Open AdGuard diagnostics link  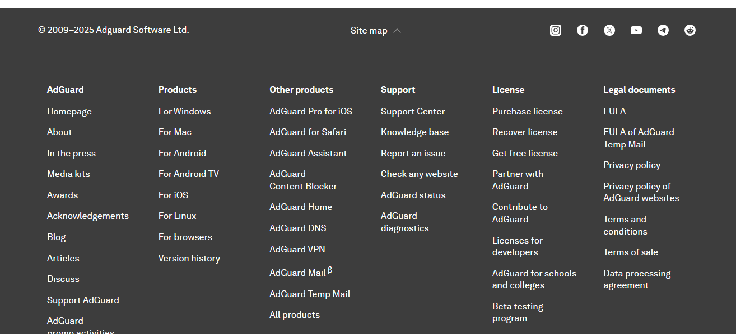click(405, 222)
